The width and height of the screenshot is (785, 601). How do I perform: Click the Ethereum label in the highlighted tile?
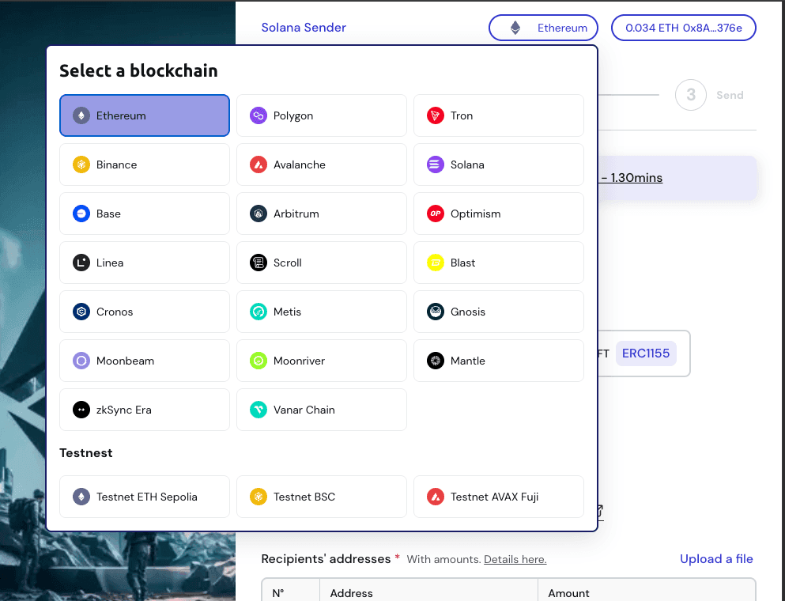point(121,115)
